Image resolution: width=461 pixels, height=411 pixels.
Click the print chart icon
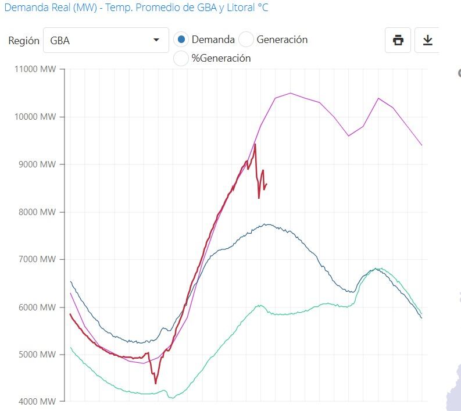point(398,40)
